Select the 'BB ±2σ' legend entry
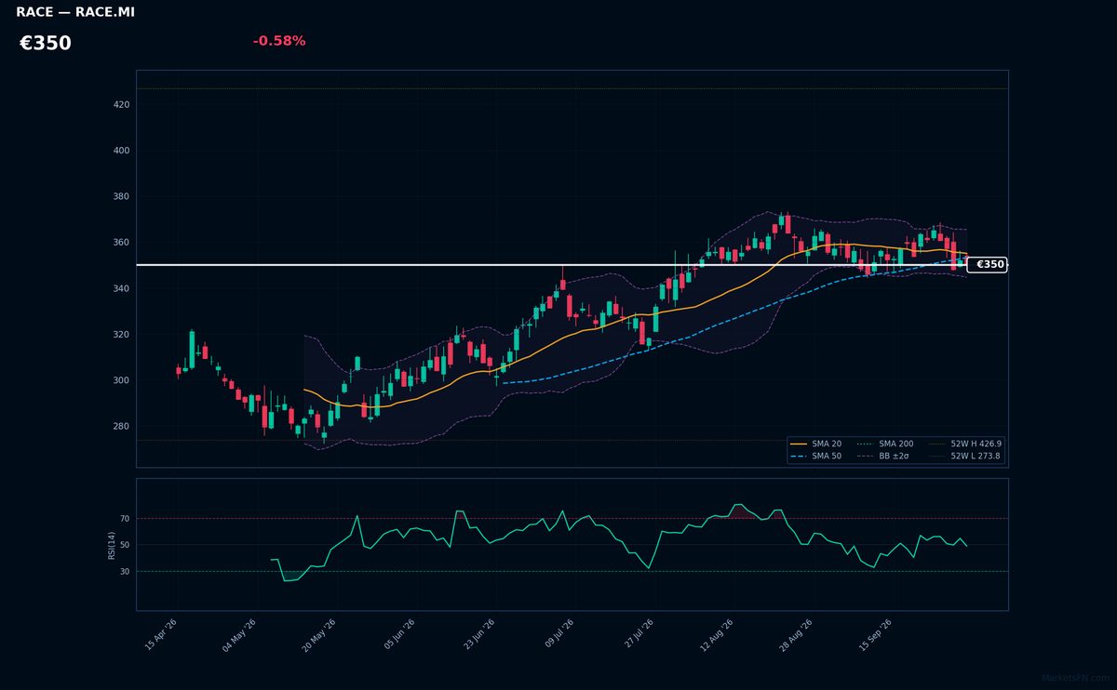This screenshot has height=690, width=1117. [885, 457]
